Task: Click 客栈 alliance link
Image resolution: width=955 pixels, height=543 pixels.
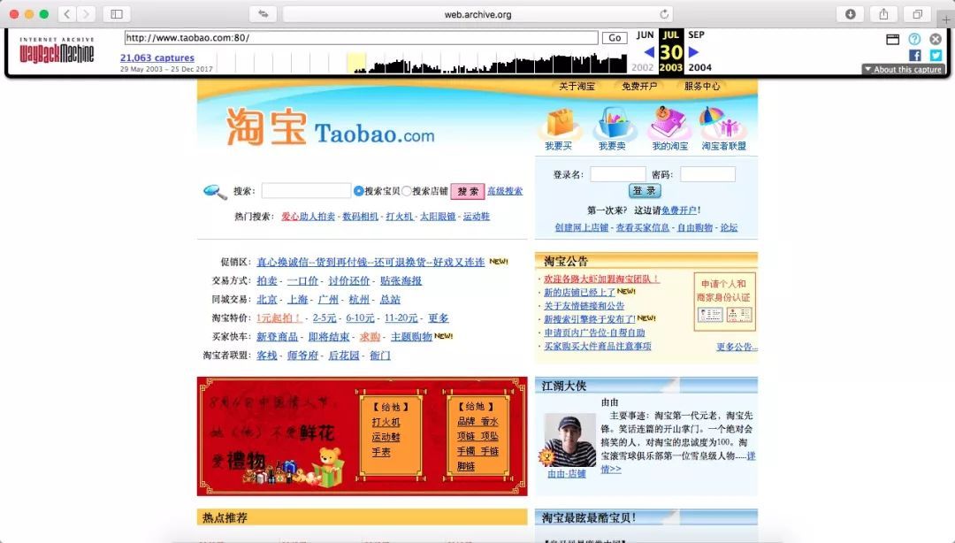Action: pos(267,356)
